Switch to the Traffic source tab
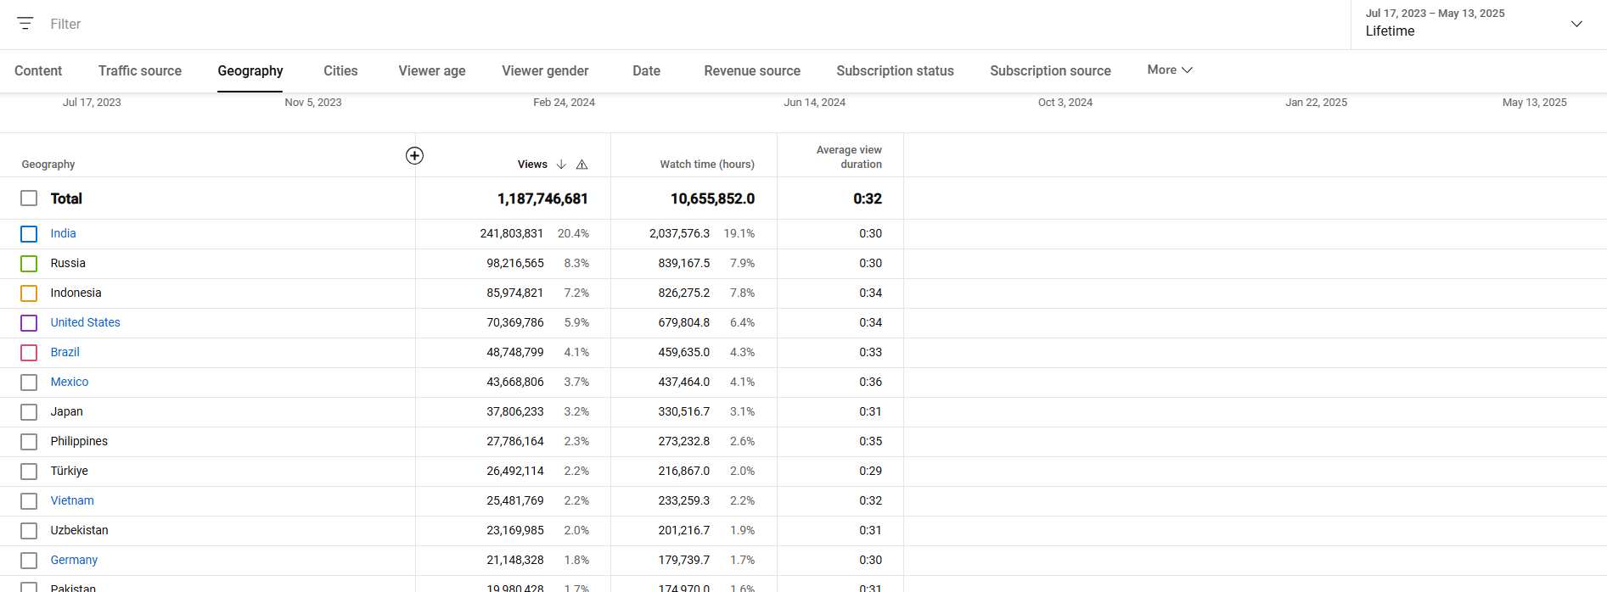 tap(140, 71)
